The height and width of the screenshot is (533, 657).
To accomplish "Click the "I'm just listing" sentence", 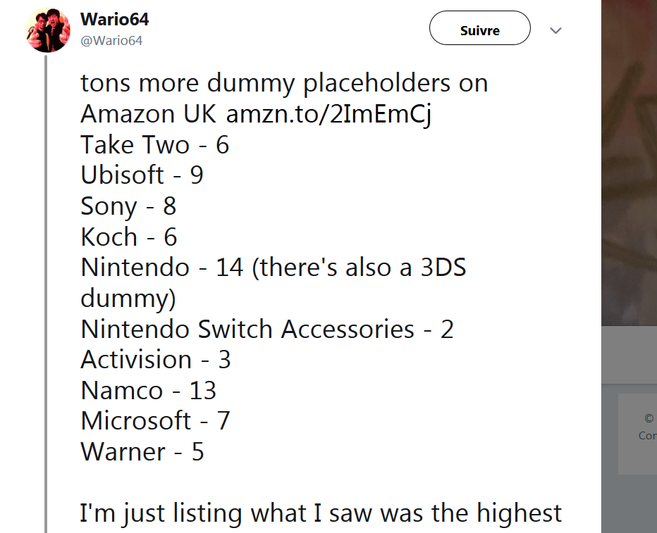I will (321, 513).
